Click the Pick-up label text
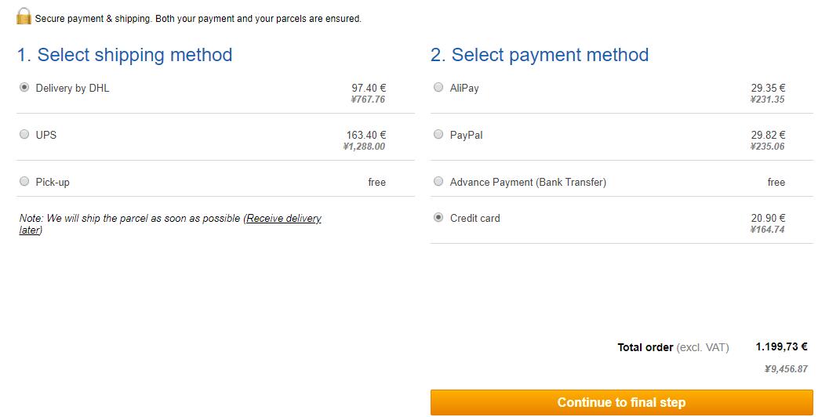Screen dimensions: 829x417 pyautogui.click(x=53, y=183)
